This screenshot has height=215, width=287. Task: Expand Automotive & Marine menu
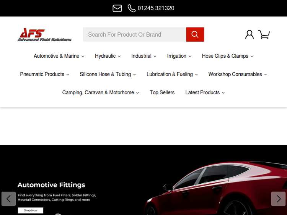[x=59, y=56]
